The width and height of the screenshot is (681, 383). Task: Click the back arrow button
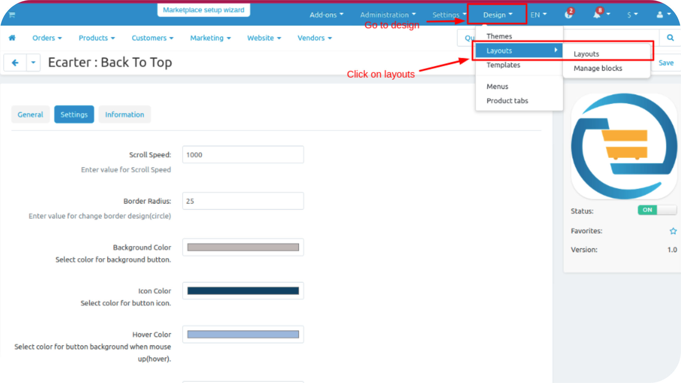point(15,63)
